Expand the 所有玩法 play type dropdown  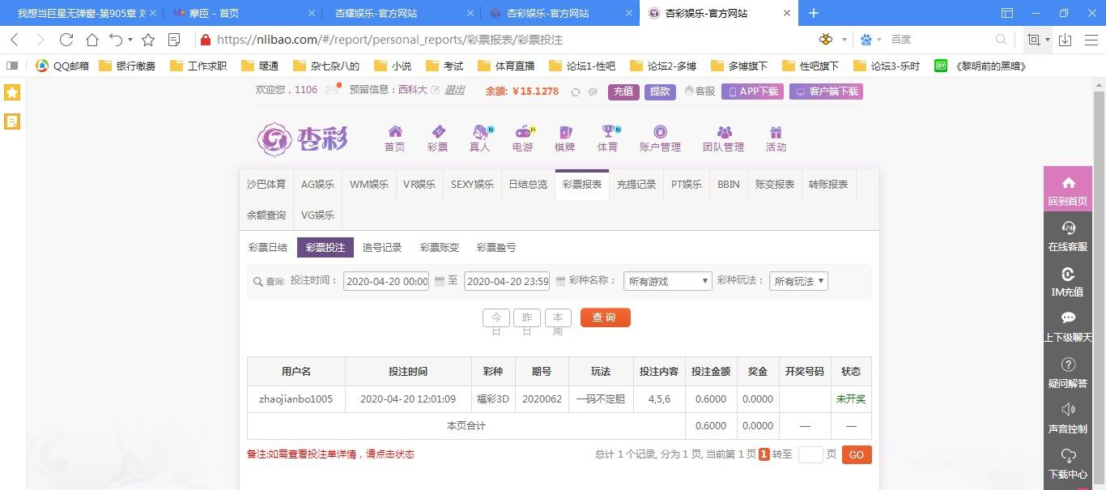coord(798,281)
